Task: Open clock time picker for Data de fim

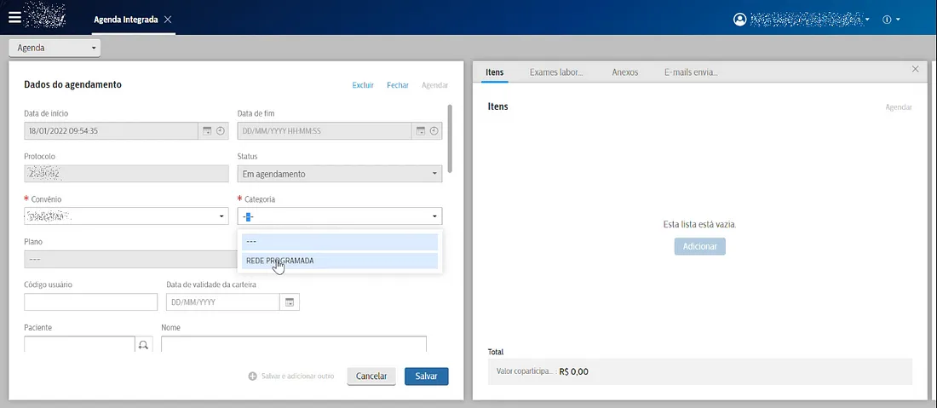Action: [x=434, y=131]
